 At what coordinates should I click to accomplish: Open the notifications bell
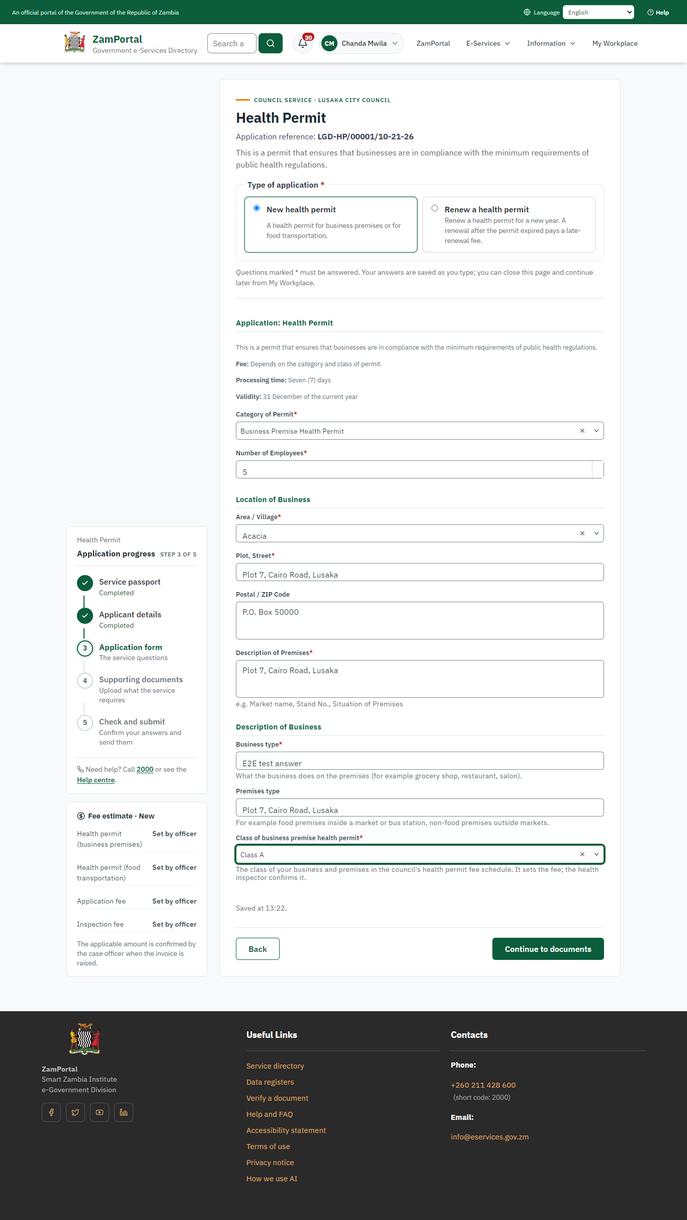(303, 43)
